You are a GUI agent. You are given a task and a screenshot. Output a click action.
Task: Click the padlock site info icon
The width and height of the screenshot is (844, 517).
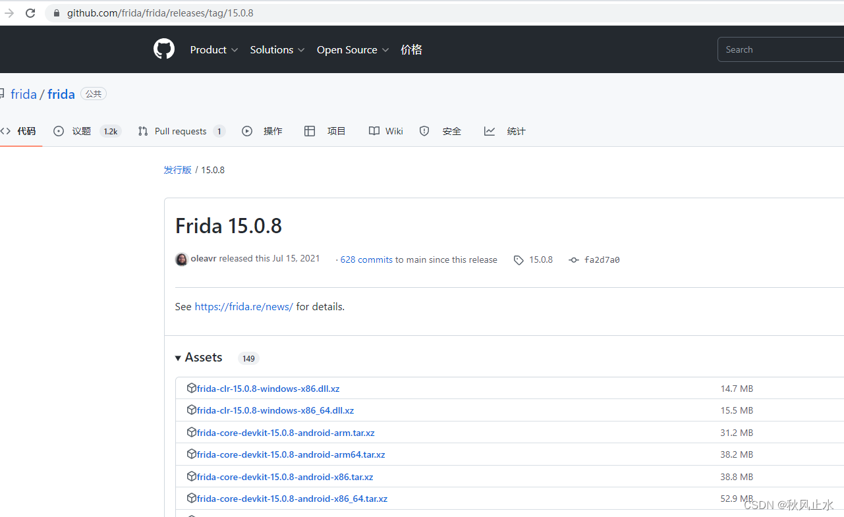(x=56, y=13)
